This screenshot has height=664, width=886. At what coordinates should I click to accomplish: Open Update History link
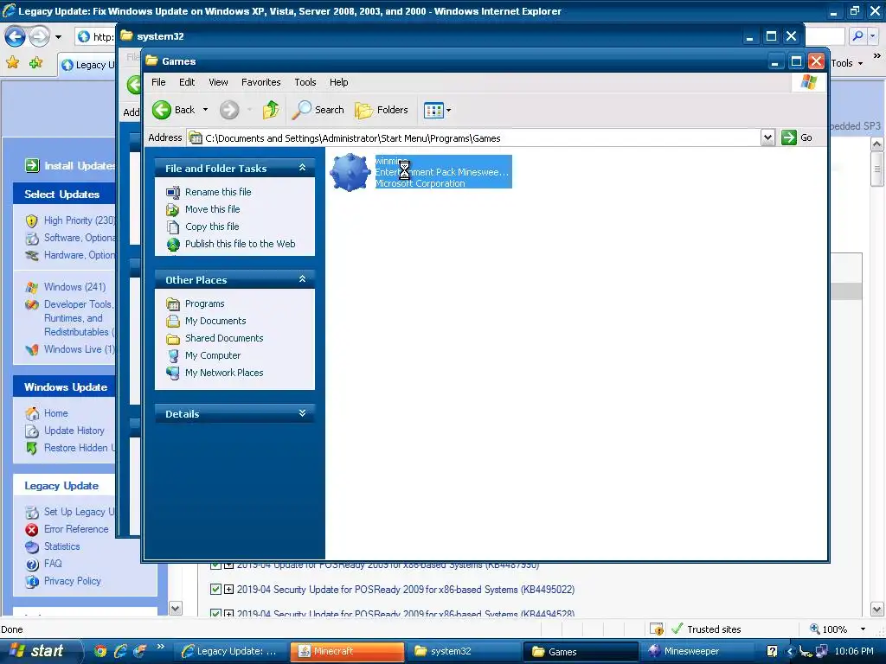pos(74,431)
